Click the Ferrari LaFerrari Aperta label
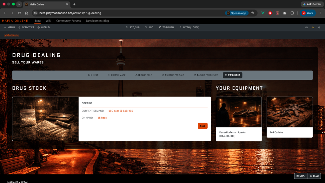Image resolution: width=325 pixels, height=183 pixels. 232,134
